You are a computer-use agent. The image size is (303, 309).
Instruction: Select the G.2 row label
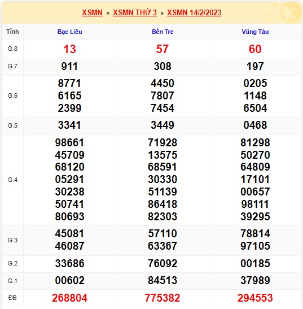tap(12, 263)
